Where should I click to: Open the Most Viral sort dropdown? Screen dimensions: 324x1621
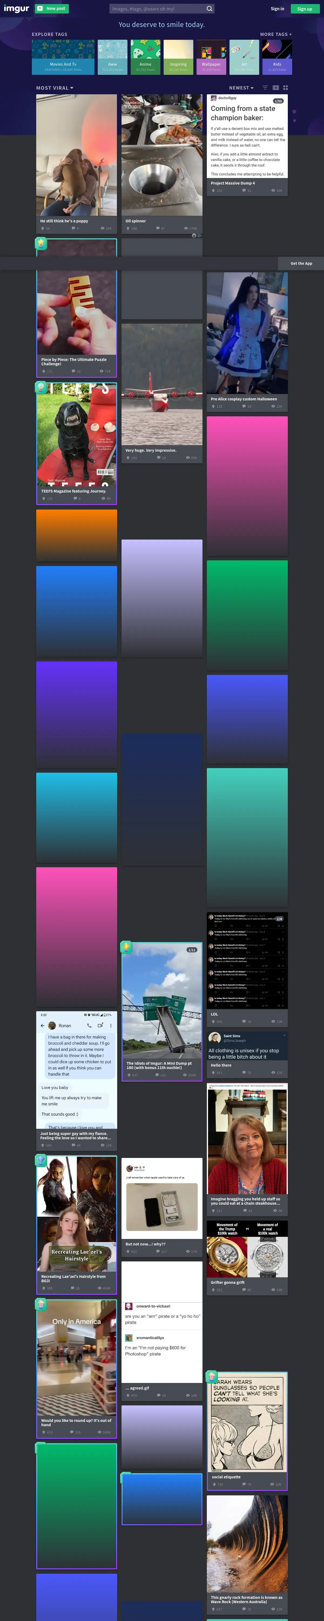(x=55, y=88)
